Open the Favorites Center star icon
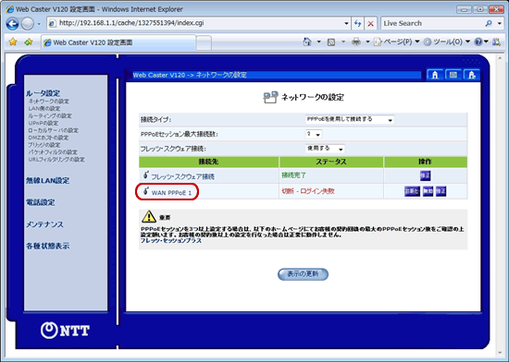This screenshot has height=362, width=509. (x=13, y=42)
